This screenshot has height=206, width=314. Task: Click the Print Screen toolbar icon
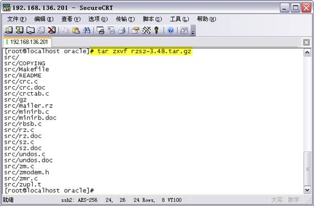pyautogui.click(x=100, y=30)
